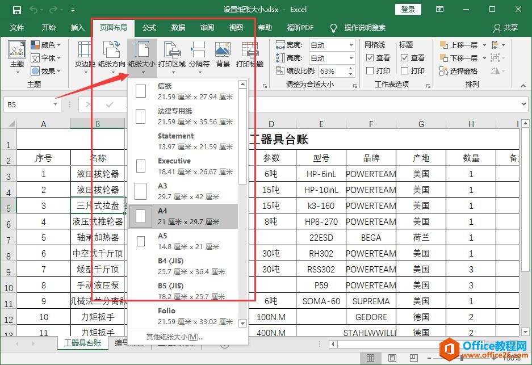Select 信纸 paper size option
This screenshot has width=532, height=365.
click(183, 91)
